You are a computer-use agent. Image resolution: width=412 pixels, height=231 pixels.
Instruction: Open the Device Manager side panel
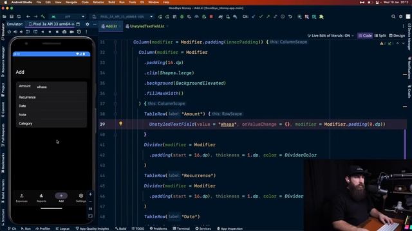[409, 37]
